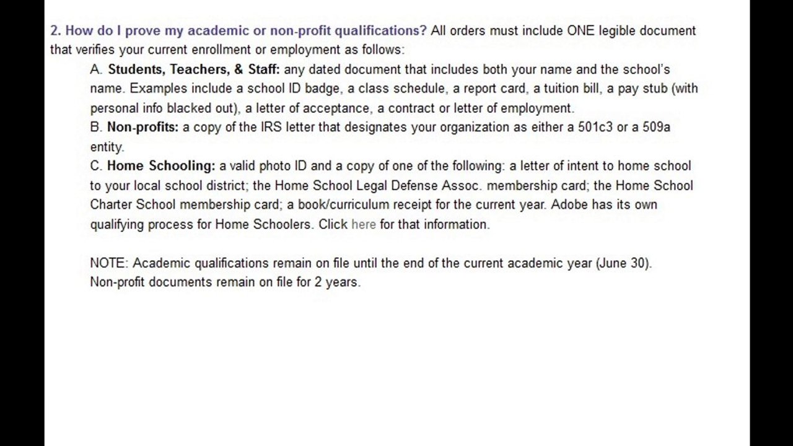Select the bold "Non-profits:" label
Viewport: 793px width, 446px height.
[x=143, y=127]
